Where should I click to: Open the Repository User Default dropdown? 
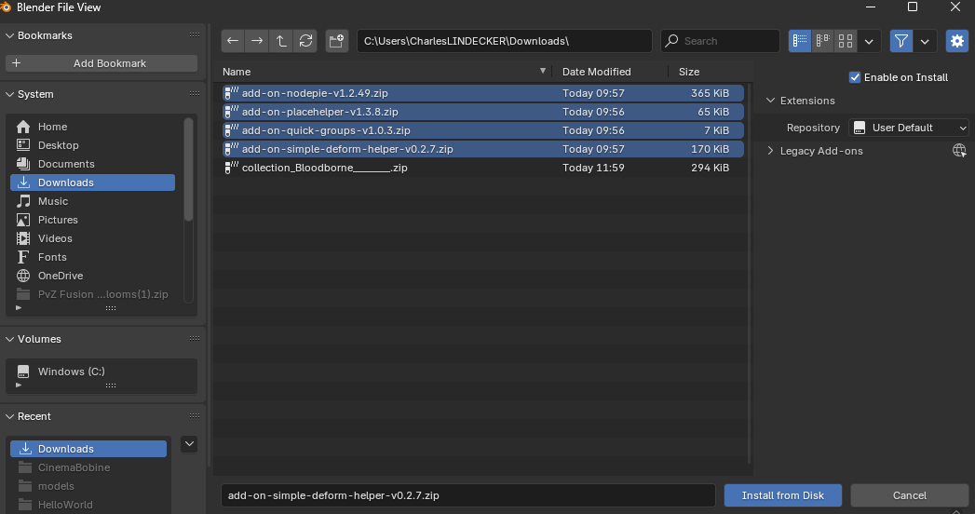909,128
